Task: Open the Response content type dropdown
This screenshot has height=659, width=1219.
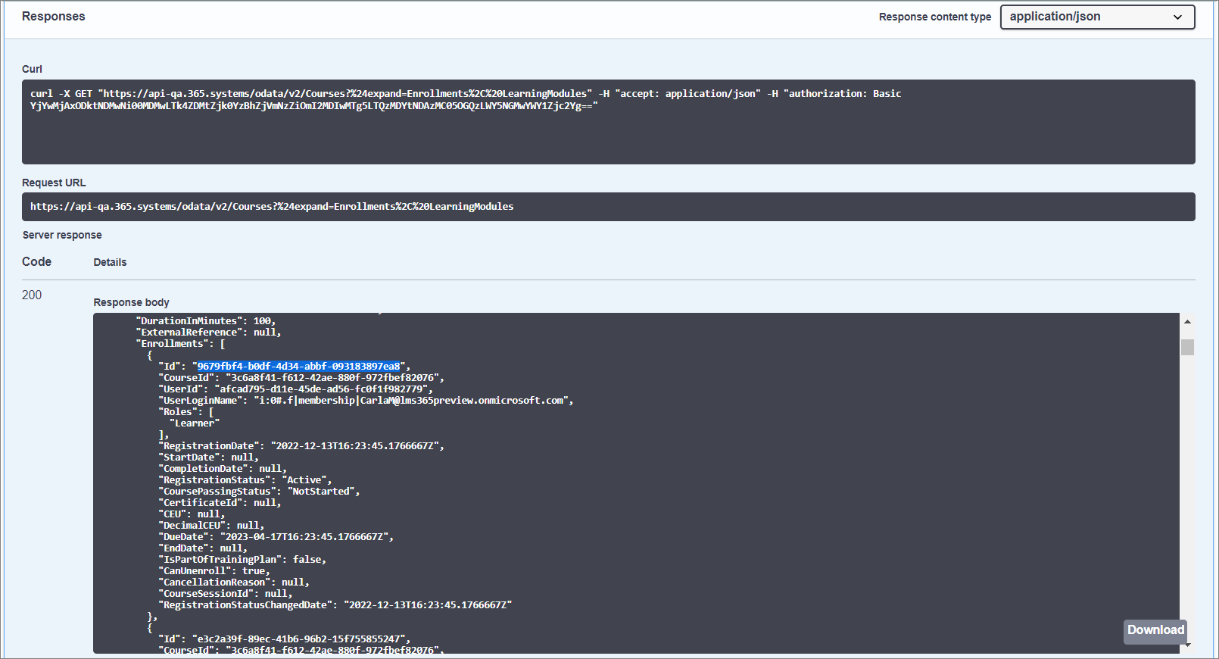Action: pyautogui.click(x=1096, y=17)
